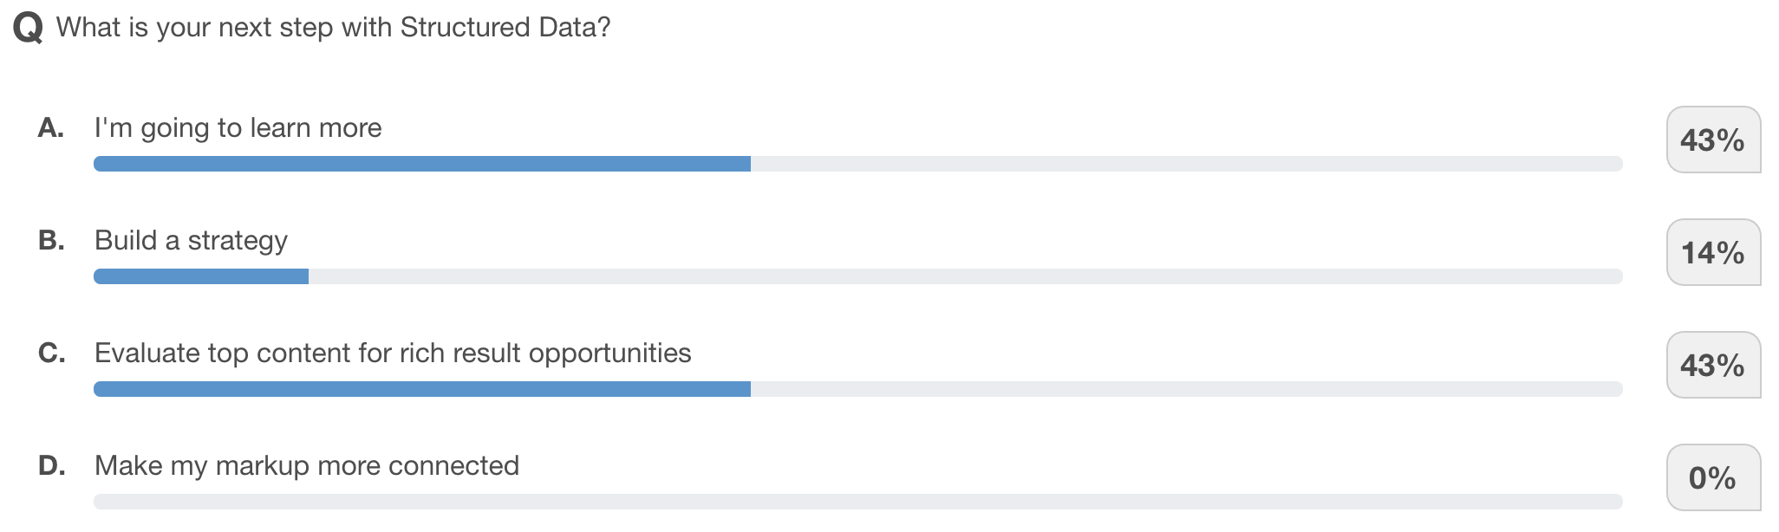The width and height of the screenshot is (1779, 532).
Task: Click the question text about Structured Data
Action: click(x=333, y=28)
